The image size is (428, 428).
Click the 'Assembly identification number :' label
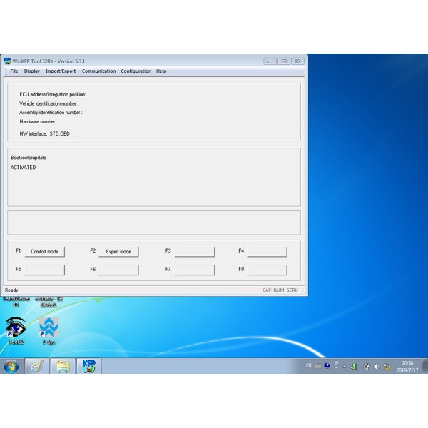[x=51, y=113]
